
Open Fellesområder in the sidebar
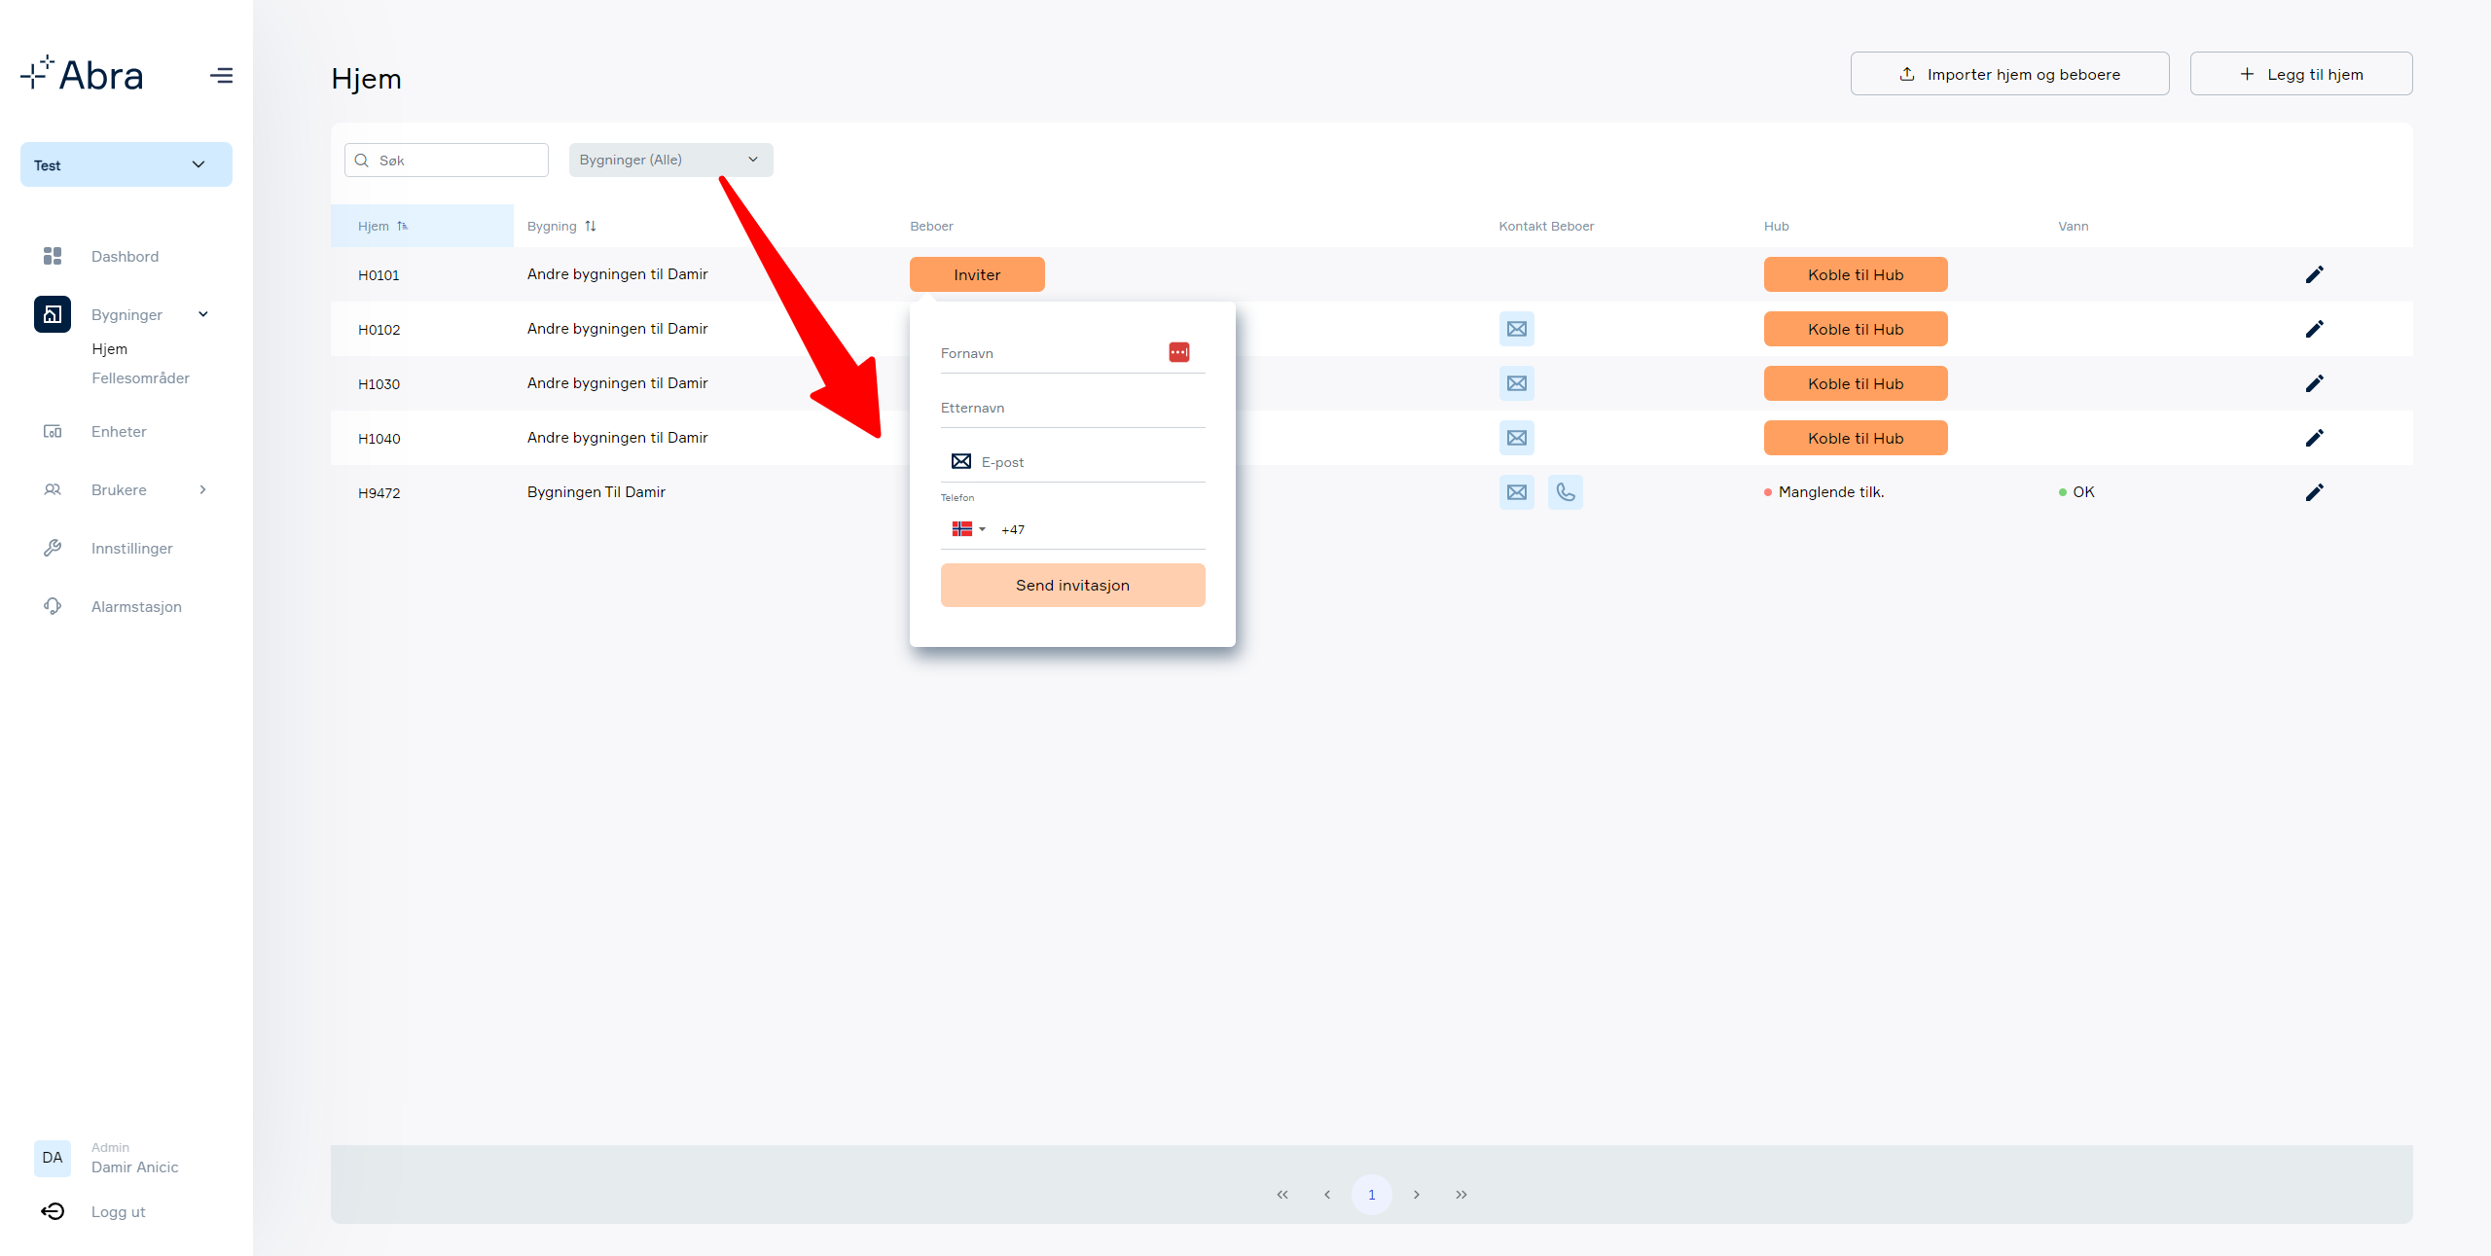pyautogui.click(x=140, y=377)
